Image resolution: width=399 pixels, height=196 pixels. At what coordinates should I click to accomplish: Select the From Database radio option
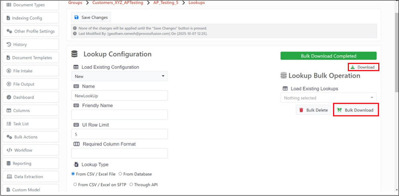(120, 174)
